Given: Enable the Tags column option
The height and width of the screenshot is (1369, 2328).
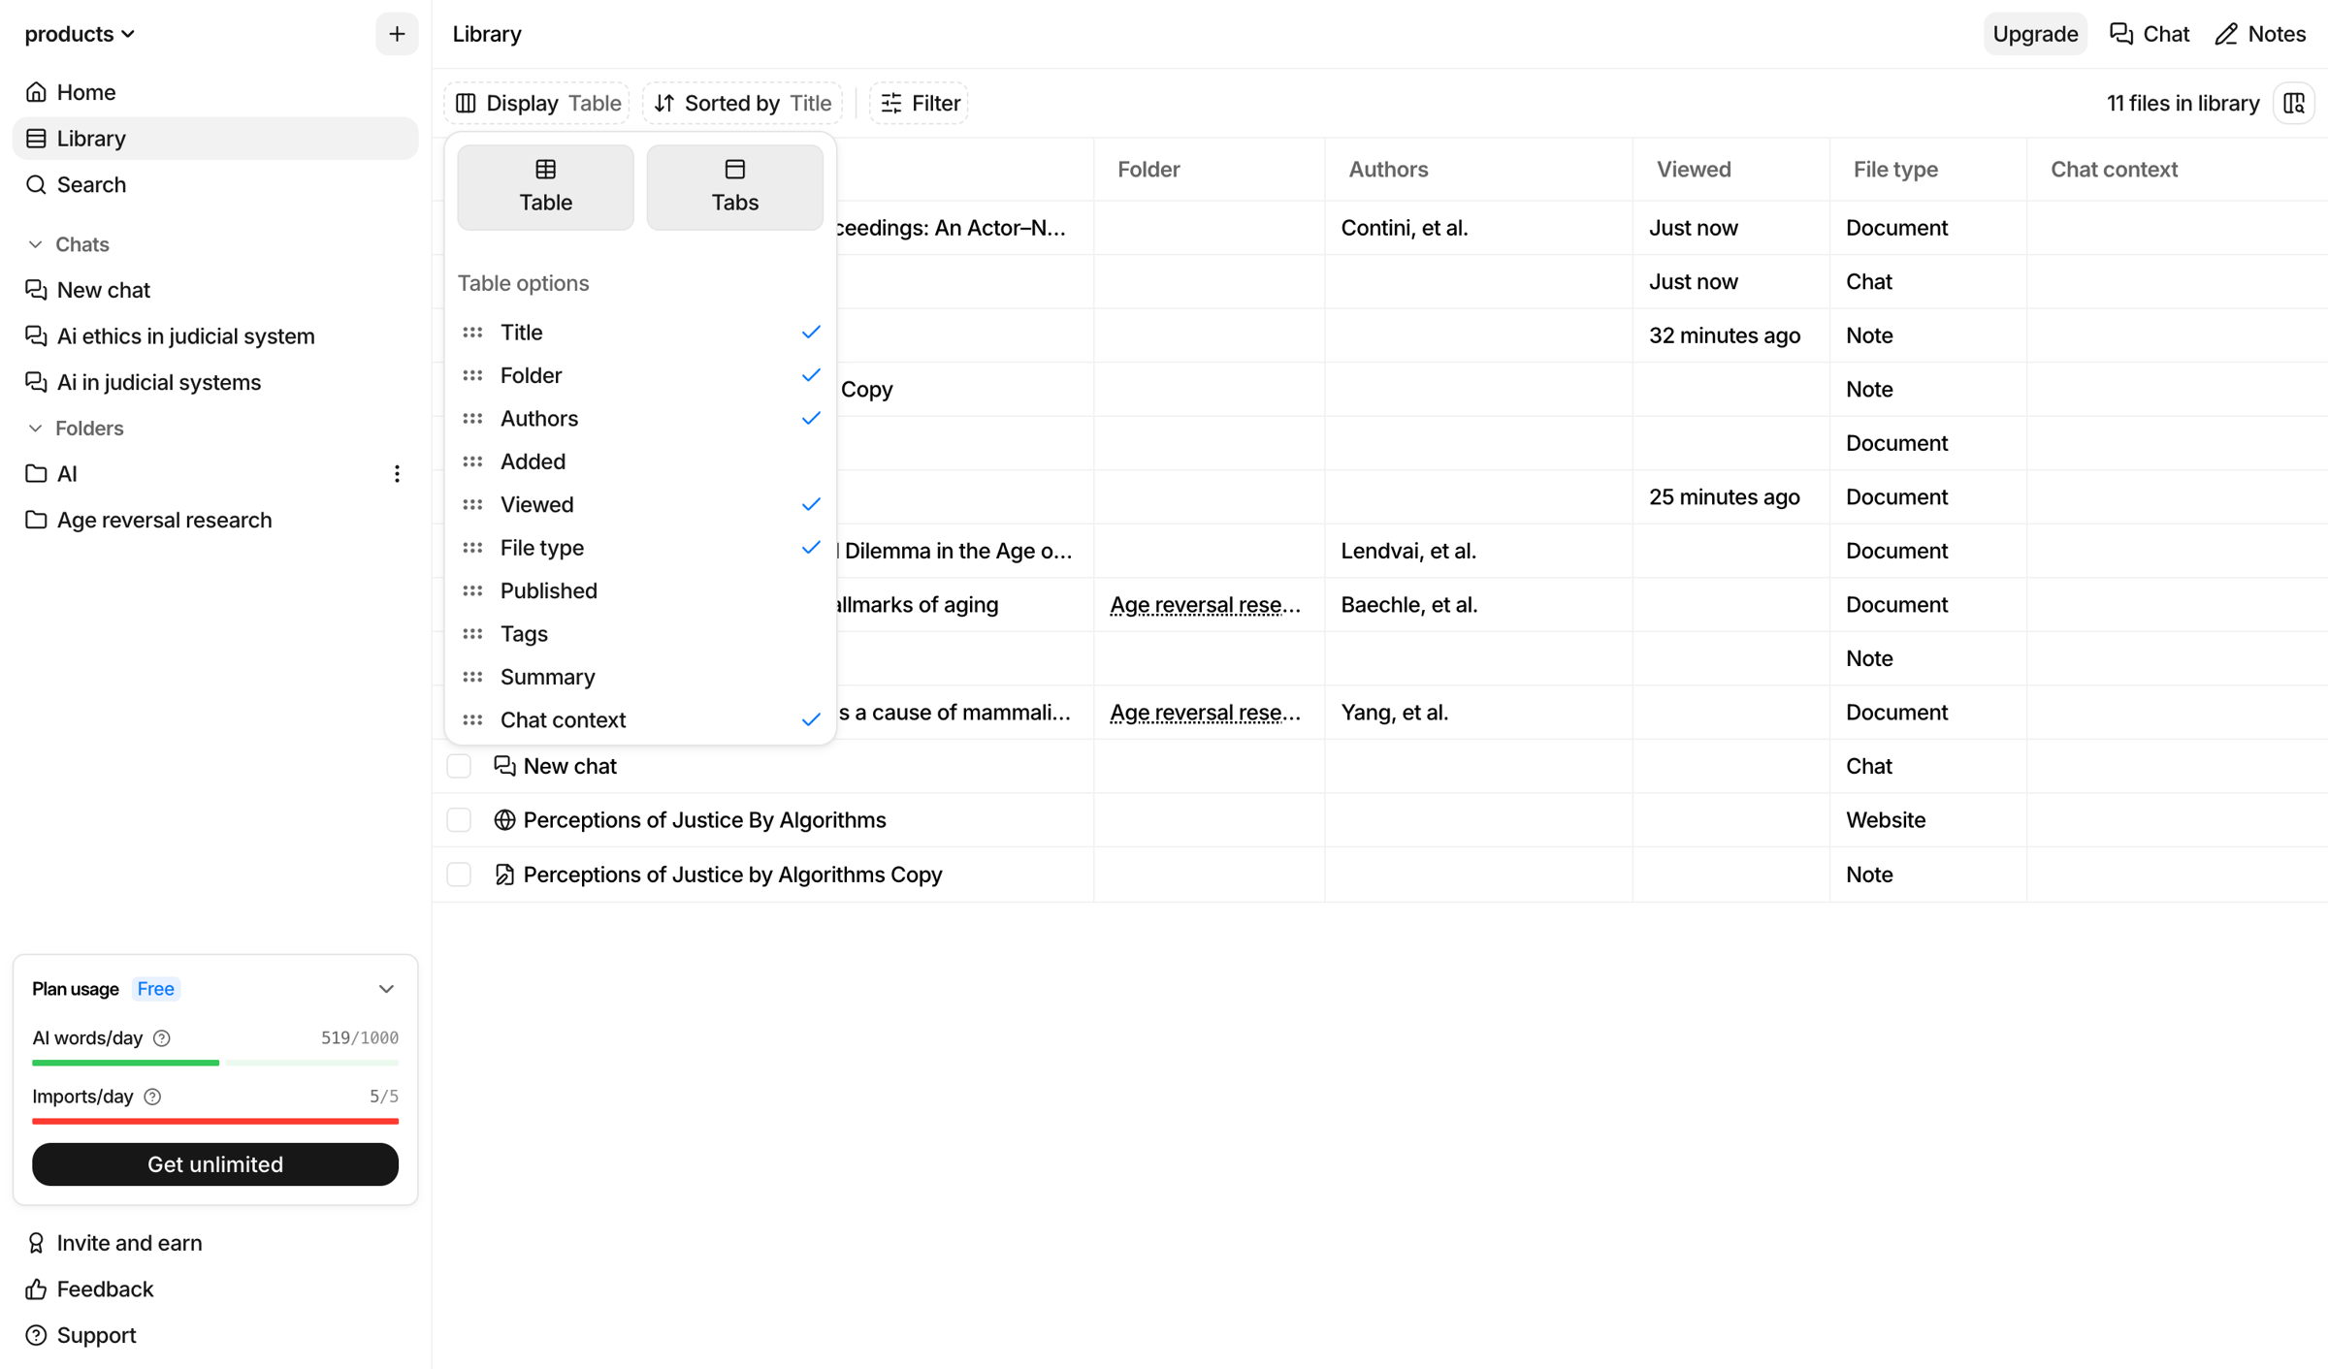Looking at the screenshot, I should click(x=640, y=634).
